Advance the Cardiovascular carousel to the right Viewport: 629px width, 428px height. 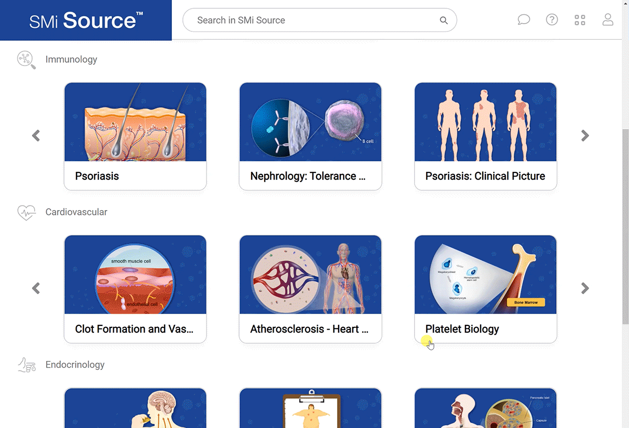tap(585, 288)
